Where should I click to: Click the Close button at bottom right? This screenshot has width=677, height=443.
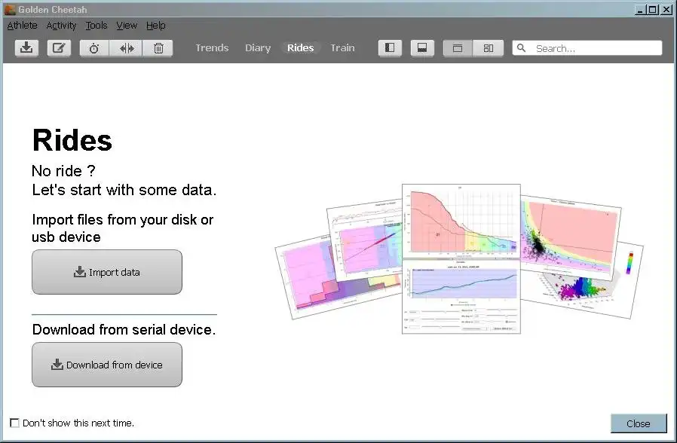[639, 423]
